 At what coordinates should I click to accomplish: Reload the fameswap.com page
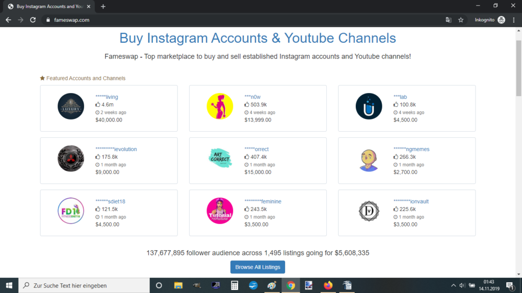click(33, 20)
